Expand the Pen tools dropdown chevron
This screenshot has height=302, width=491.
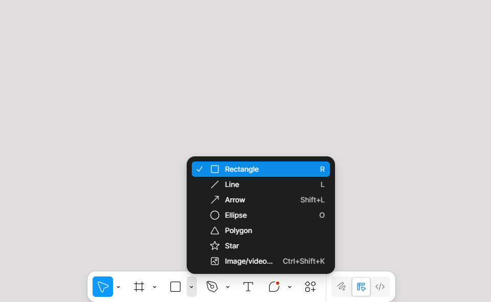[228, 287]
